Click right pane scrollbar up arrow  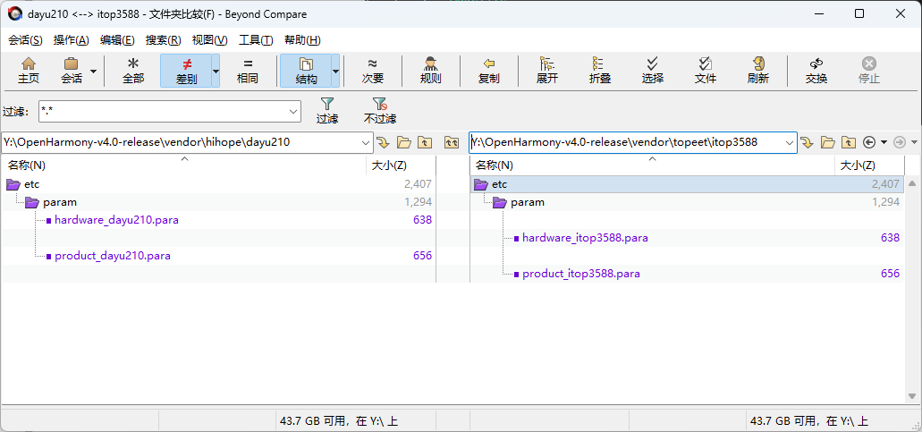(912, 183)
